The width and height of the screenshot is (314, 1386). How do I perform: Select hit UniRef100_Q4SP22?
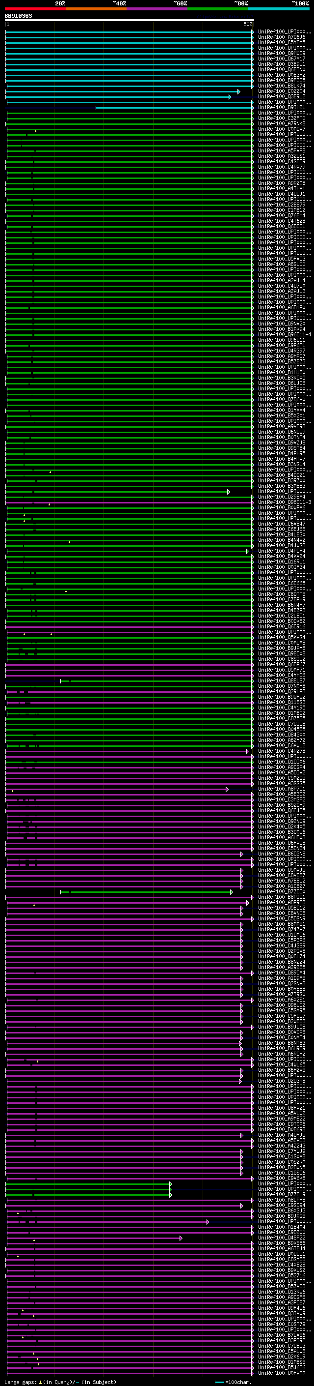point(282,1238)
